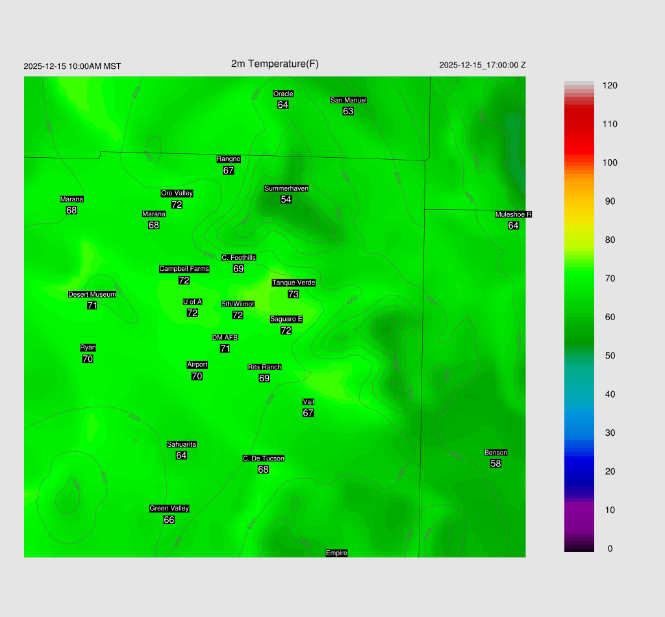Select the Tanque Verde temperature reading 73
665x617 pixels.
[x=294, y=294]
